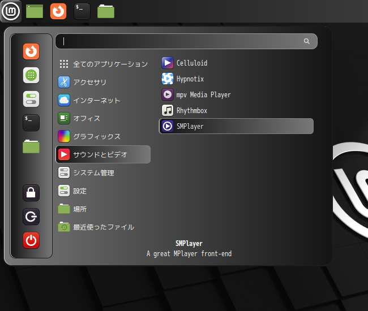Open 場所 places category
The width and height of the screenshot is (368, 311).
tap(103, 209)
